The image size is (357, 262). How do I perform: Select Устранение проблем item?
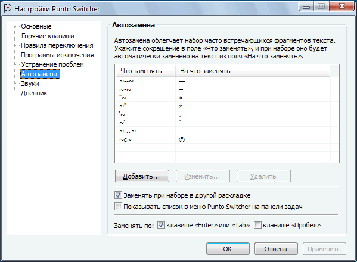[52, 64]
